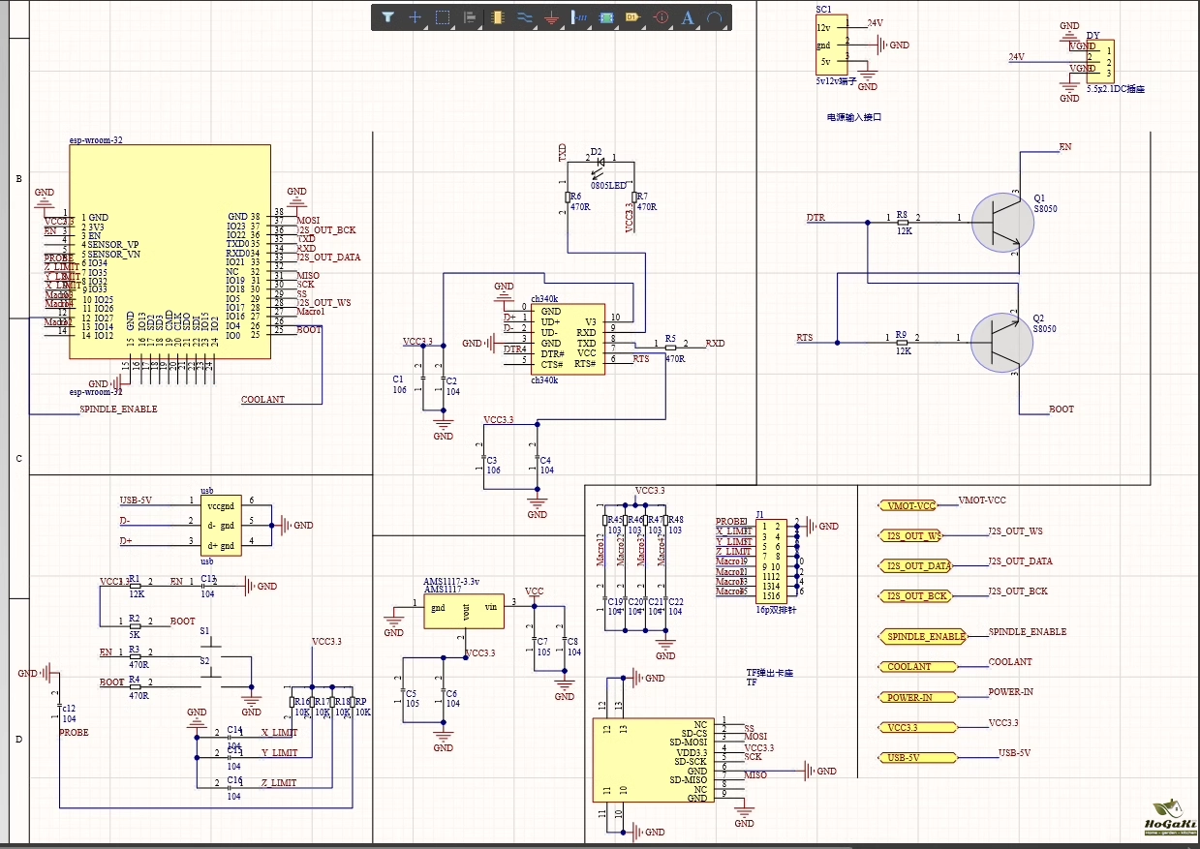Choose the arc drawing tool
Screen dimensions: 1200x849
(x=715, y=17)
